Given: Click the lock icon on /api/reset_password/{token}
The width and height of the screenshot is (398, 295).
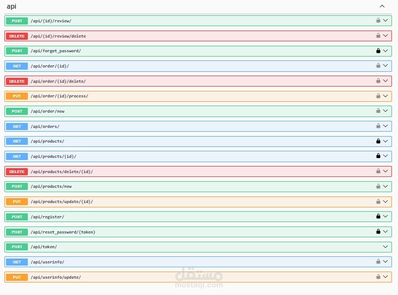Looking at the screenshot, I should [x=378, y=231].
